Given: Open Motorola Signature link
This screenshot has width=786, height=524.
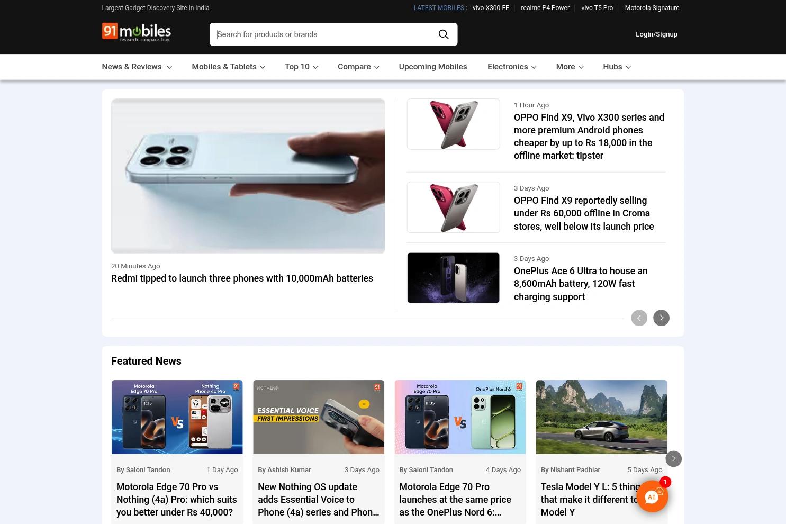Looking at the screenshot, I should tap(652, 8).
